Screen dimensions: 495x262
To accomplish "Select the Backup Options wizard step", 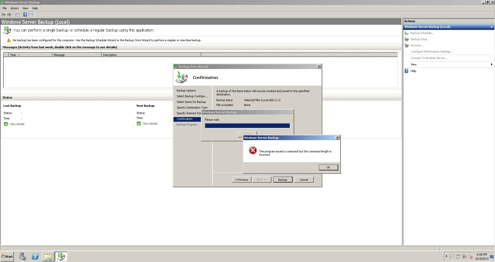I will [x=186, y=91].
